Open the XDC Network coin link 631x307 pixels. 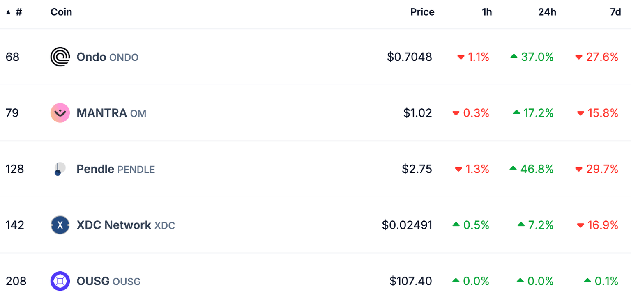[x=125, y=225]
